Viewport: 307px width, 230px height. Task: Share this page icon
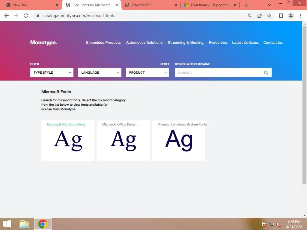(x=260, y=16)
